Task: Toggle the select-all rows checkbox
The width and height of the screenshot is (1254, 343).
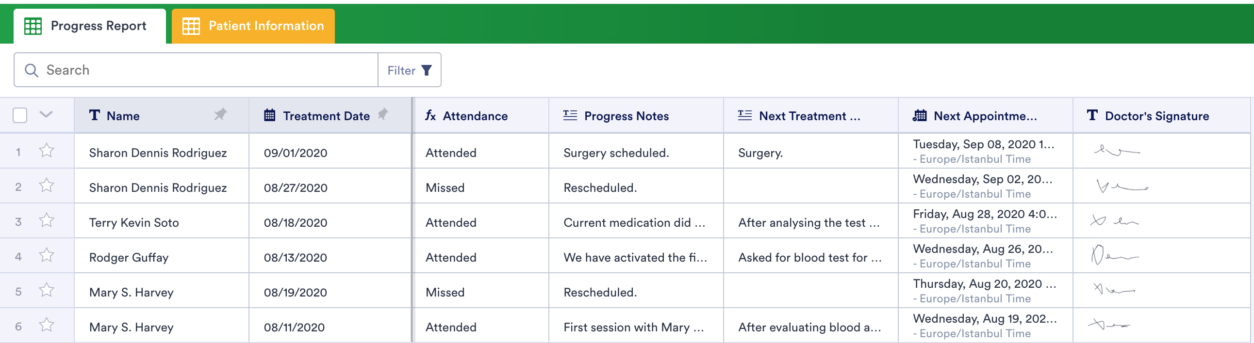Action: 20,116
